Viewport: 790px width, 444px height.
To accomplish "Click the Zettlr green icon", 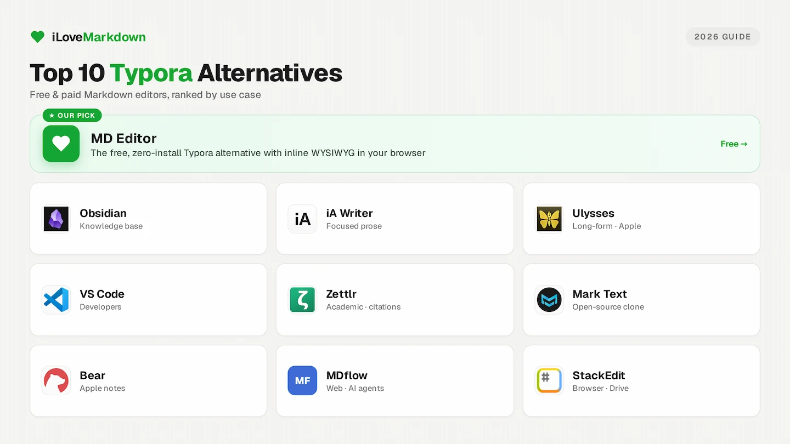I will 302,300.
